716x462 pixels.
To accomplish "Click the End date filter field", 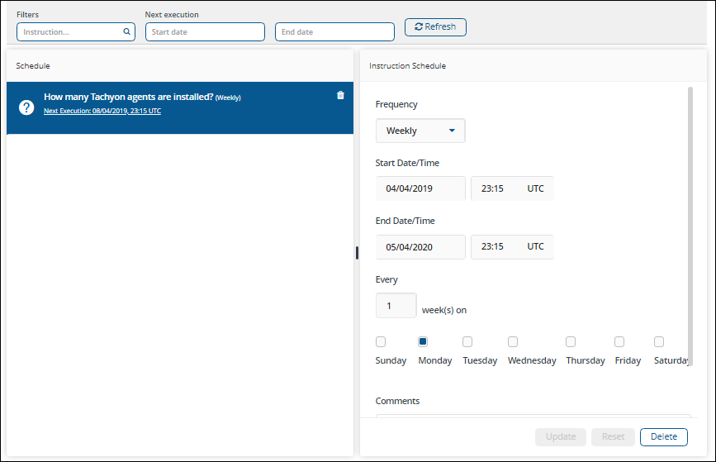I will point(334,32).
